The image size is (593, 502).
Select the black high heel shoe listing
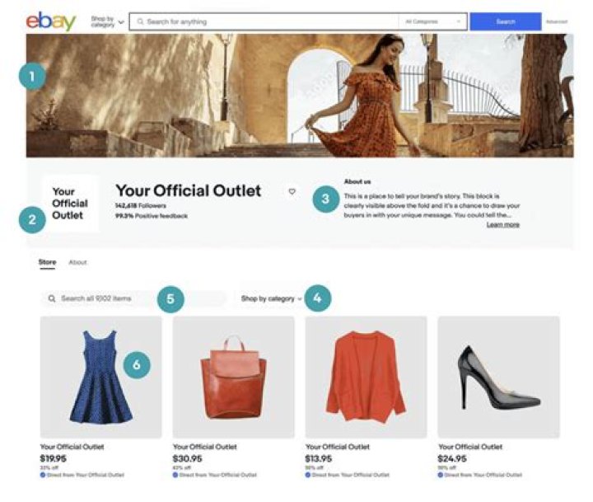click(498, 377)
